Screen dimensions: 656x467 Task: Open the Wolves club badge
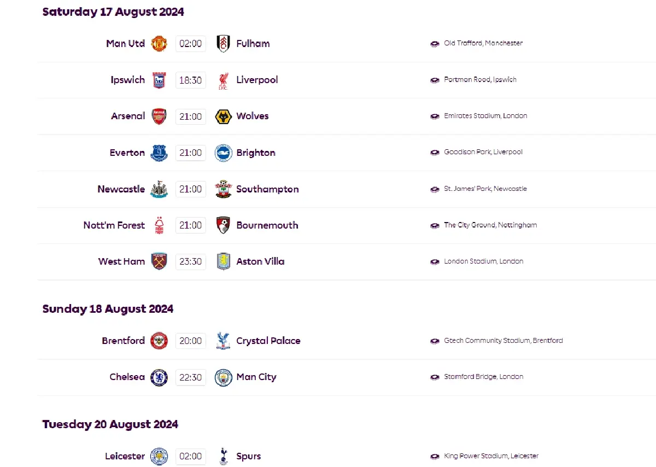point(223,116)
